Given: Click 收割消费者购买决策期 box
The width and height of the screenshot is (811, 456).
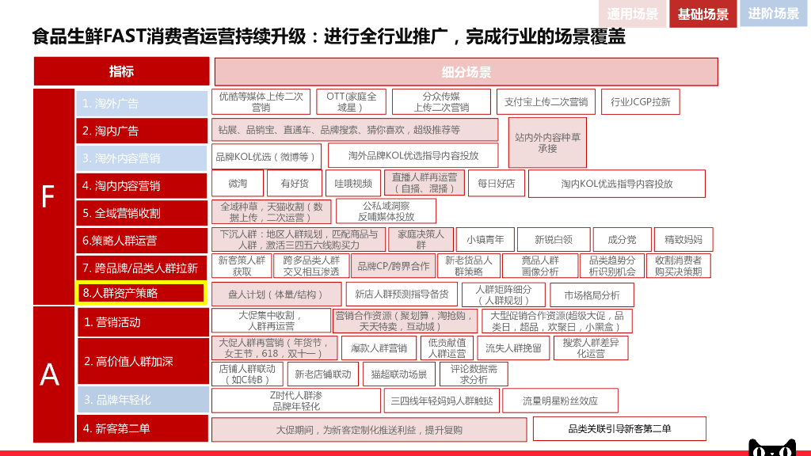Looking at the screenshot, I should (678, 266).
